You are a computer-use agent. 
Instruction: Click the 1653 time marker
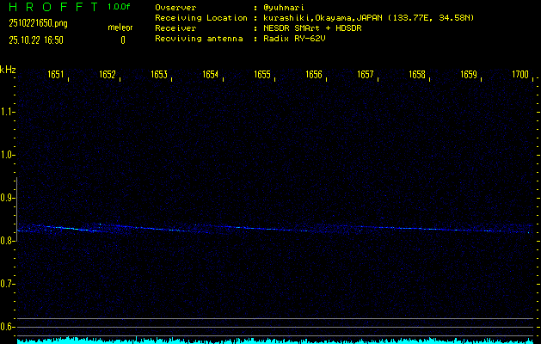tap(159, 76)
